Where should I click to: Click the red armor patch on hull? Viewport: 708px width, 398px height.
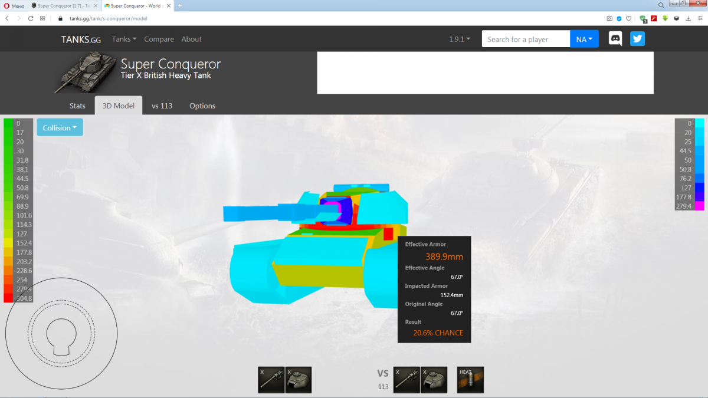coord(388,234)
